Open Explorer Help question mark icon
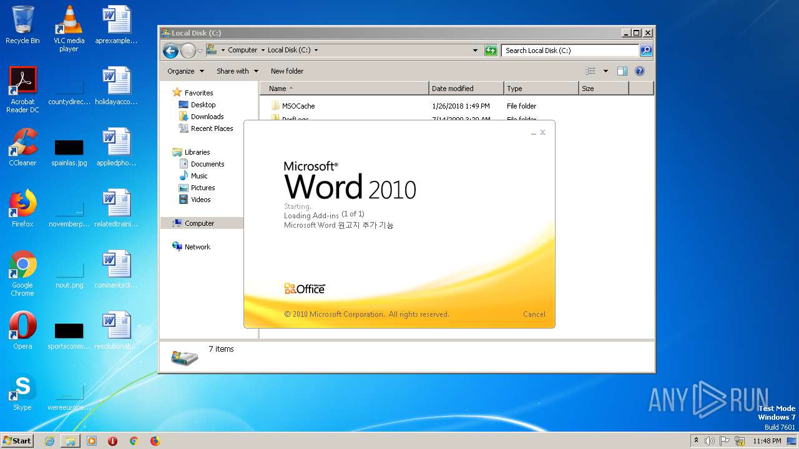 tap(640, 71)
